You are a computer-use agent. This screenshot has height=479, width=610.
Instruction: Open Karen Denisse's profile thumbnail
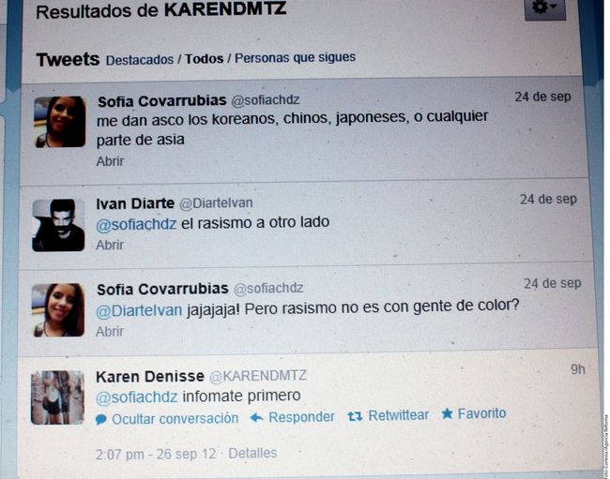57,397
